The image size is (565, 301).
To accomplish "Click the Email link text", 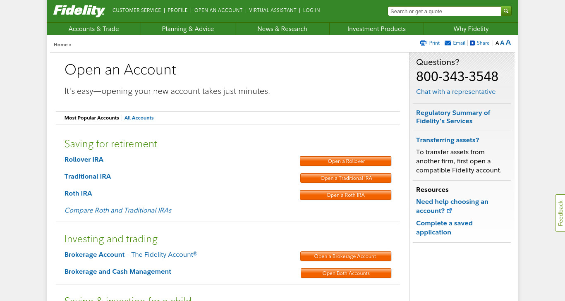I will [459, 43].
